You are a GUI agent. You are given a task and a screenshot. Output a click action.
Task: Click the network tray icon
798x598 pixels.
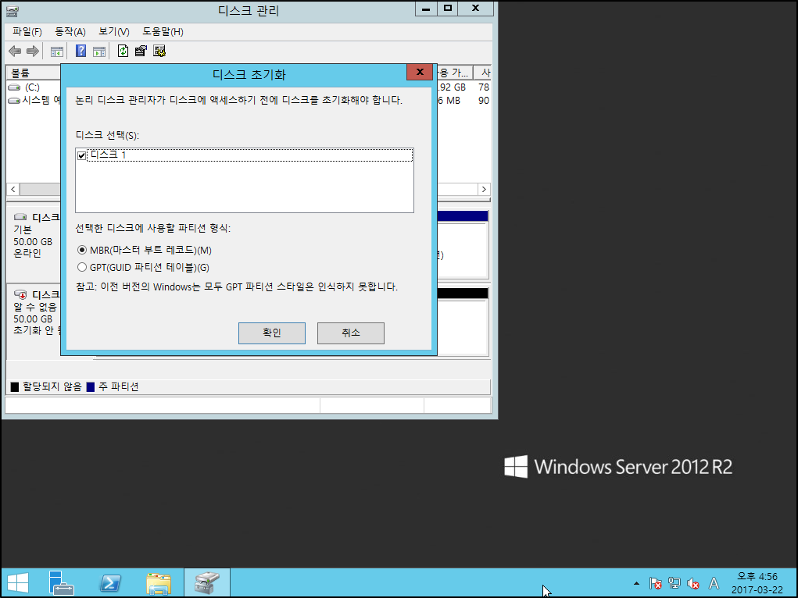(675, 582)
